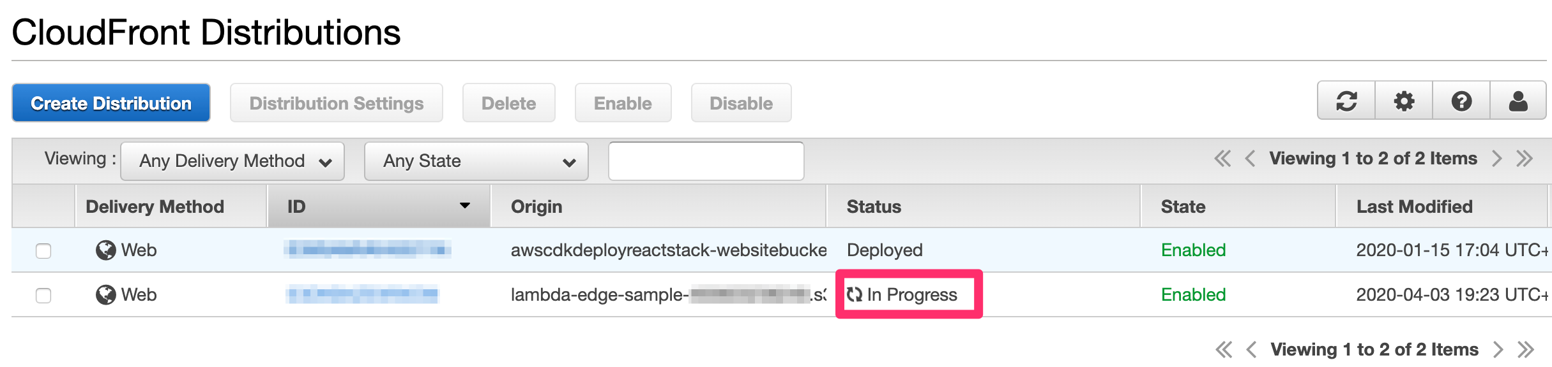Viewport: 1552px width, 367px height.
Task: Click the next page chevron icon
Action: pyautogui.click(x=1496, y=159)
